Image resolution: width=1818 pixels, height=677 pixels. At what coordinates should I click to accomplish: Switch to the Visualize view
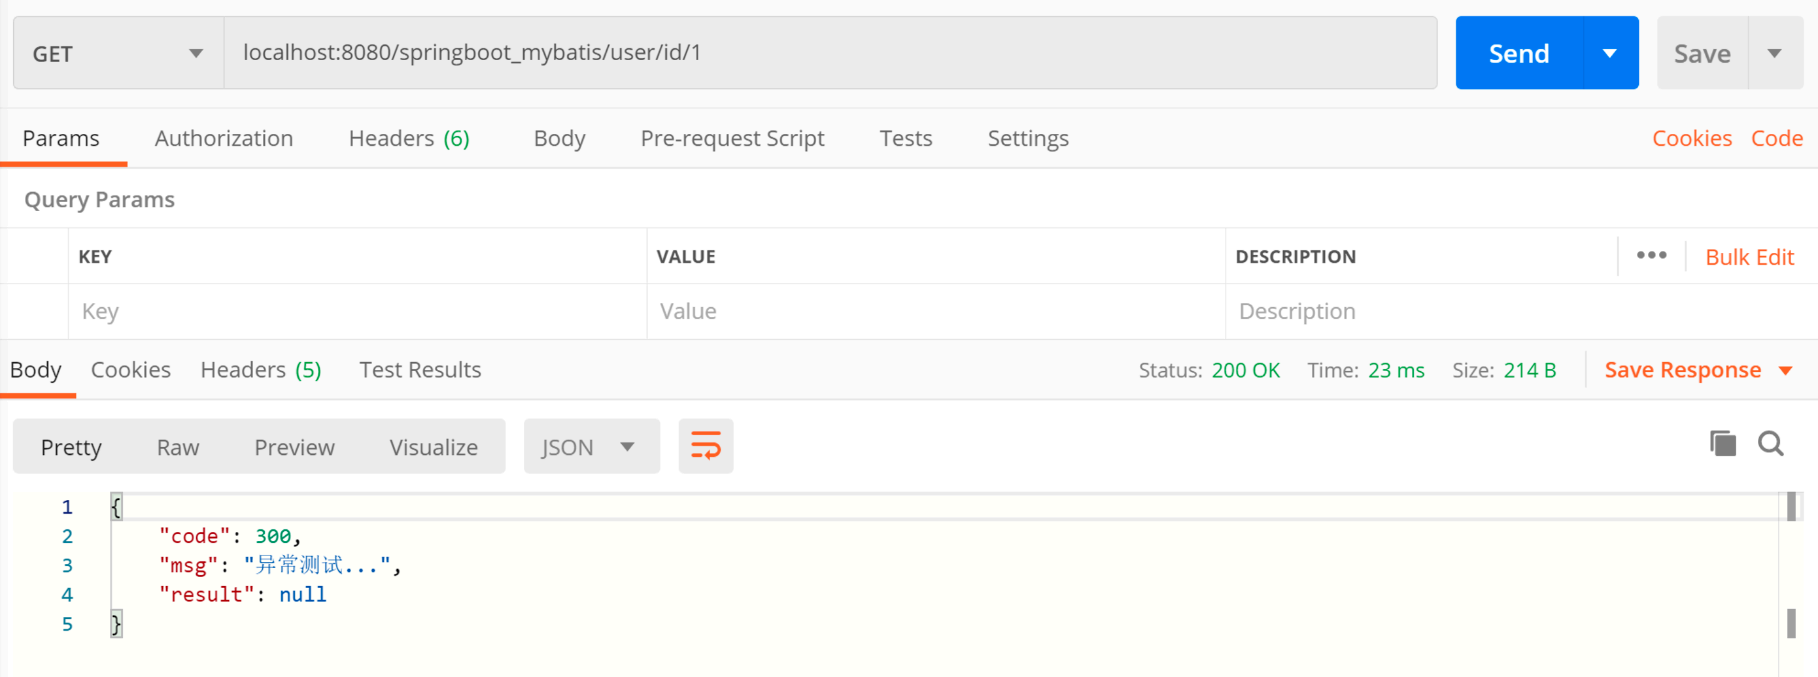[x=434, y=447]
